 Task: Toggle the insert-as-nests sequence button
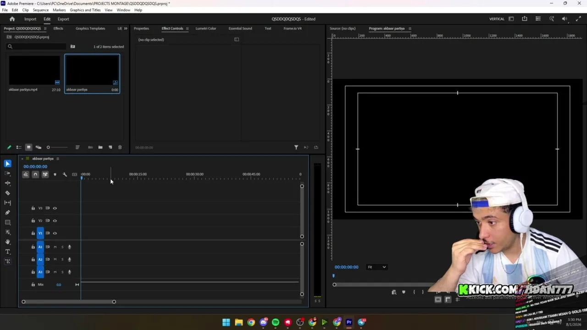(x=26, y=174)
